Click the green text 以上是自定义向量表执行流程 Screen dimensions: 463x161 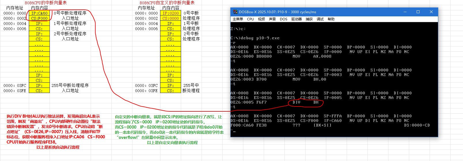[172, 143]
